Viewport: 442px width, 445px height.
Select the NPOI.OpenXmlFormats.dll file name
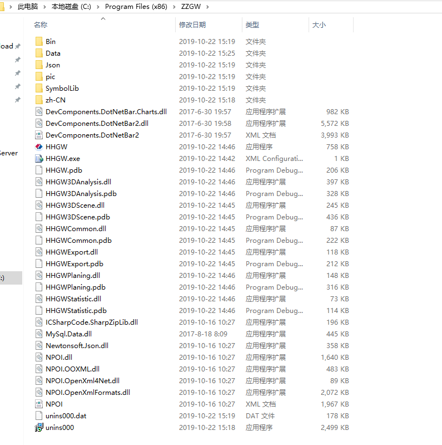click(x=88, y=392)
